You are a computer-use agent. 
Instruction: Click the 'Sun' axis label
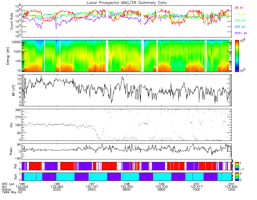[x=15, y=177]
